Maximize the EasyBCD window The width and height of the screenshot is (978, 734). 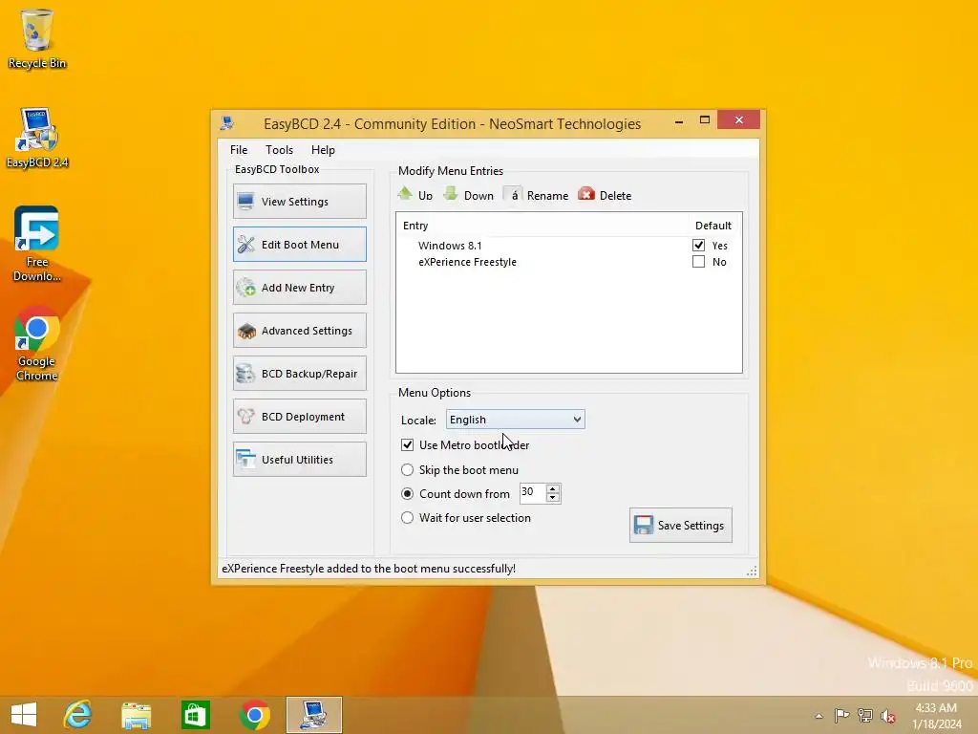[x=705, y=119]
